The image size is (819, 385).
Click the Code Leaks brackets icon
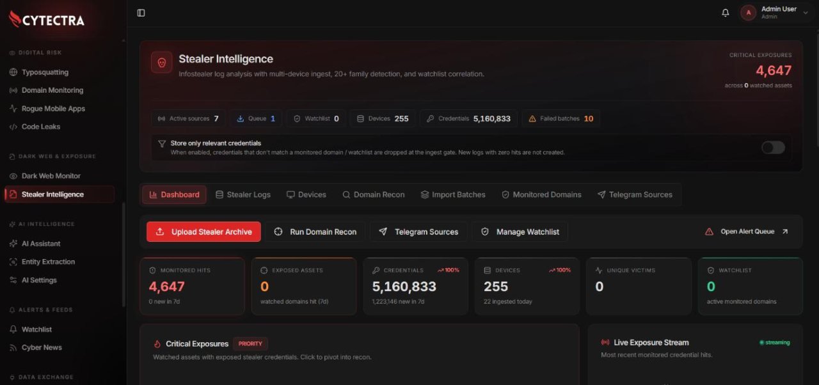[13, 127]
